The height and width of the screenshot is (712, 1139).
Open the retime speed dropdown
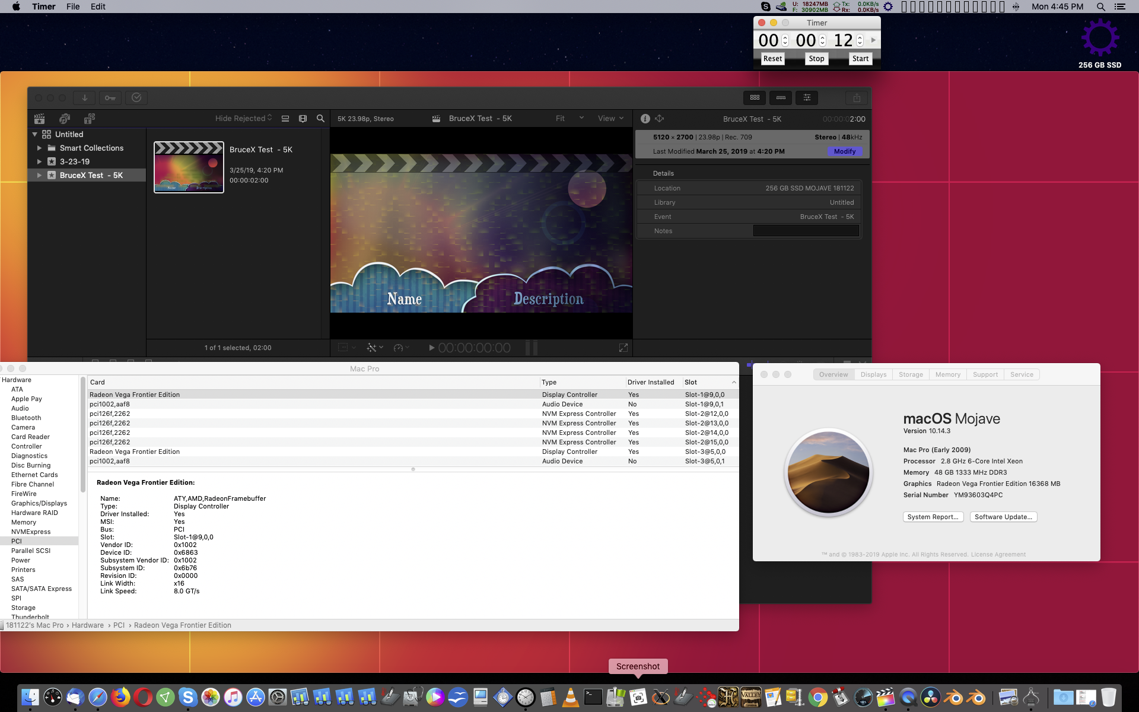click(402, 348)
